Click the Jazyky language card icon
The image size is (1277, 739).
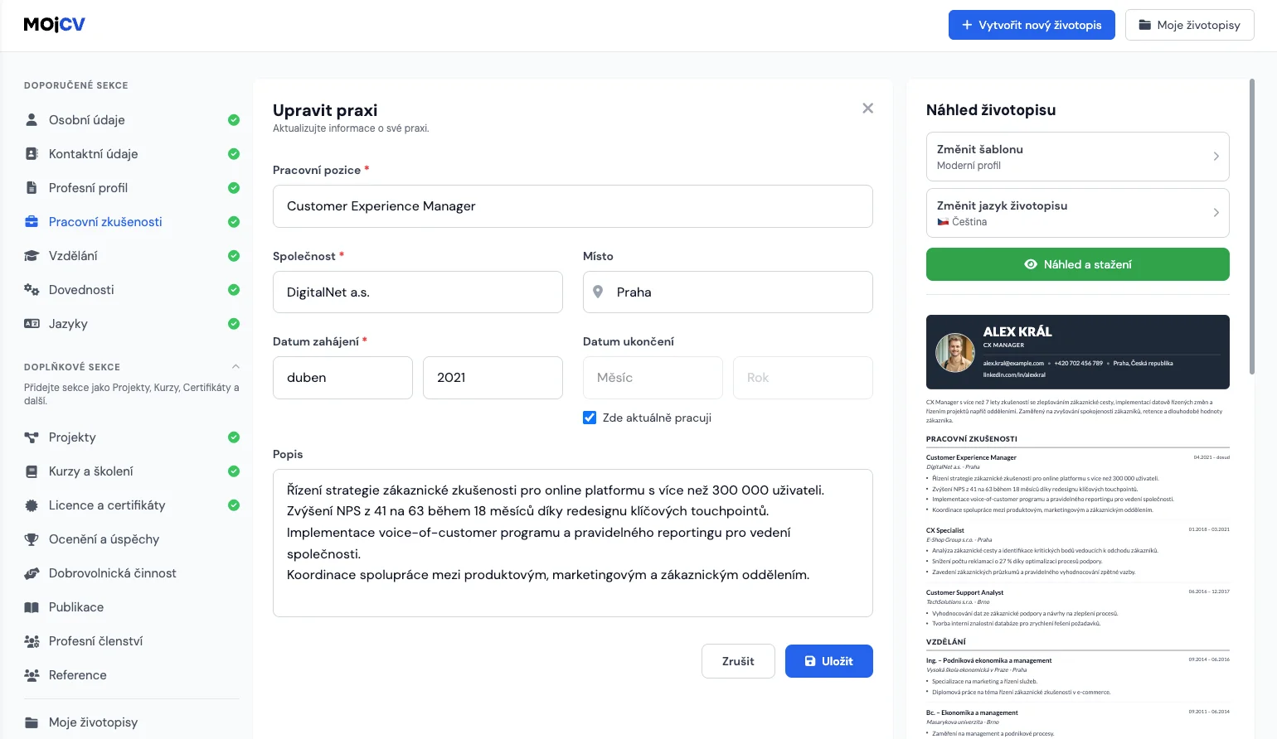coord(32,323)
